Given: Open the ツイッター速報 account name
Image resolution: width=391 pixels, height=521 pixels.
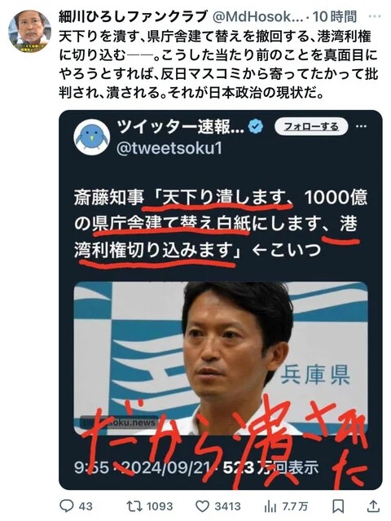Looking at the screenshot, I should [181, 127].
